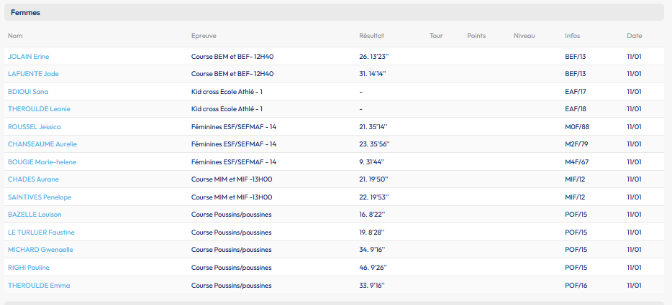672x305 pixels.
Task: Select the BAZELLE Louison link
Action: pyautogui.click(x=35, y=215)
